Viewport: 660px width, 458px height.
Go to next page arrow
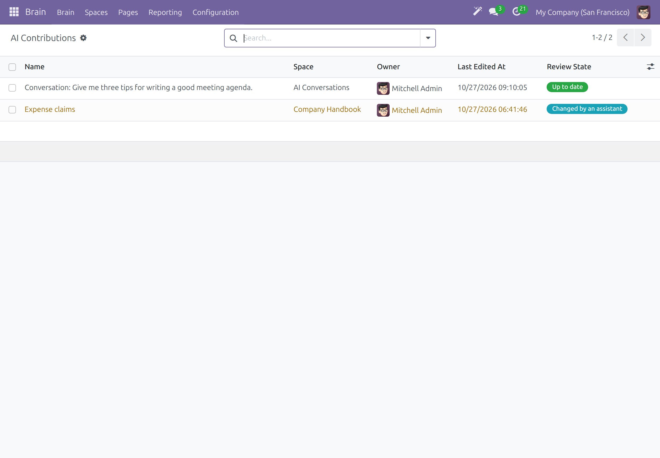pos(643,37)
